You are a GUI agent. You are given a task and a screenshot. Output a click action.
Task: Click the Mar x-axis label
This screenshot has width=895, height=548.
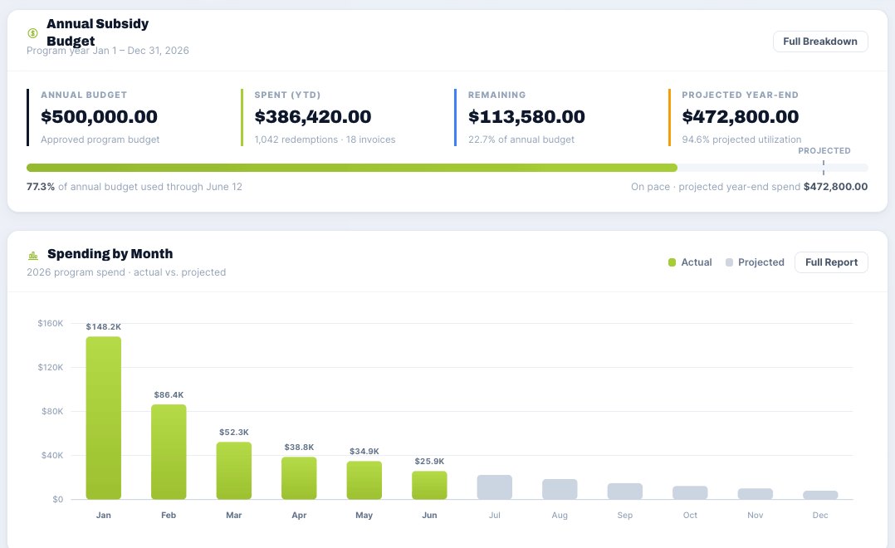coord(233,515)
